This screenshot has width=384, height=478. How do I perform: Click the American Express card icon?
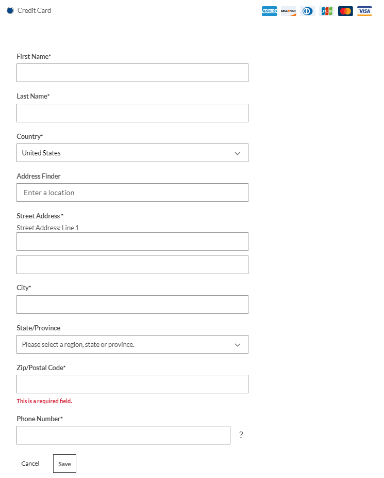click(x=269, y=11)
